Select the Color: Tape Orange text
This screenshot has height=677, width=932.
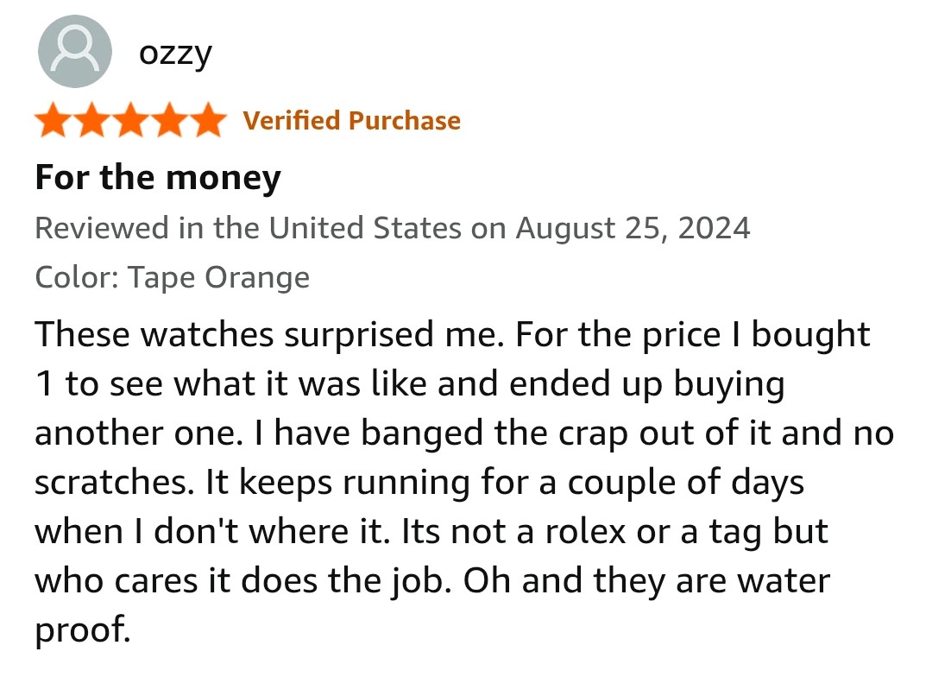(x=173, y=278)
